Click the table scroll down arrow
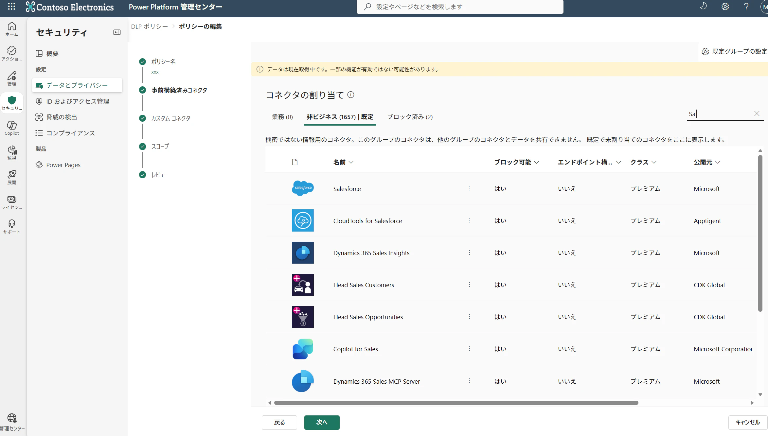The height and width of the screenshot is (436, 768). pyautogui.click(x=760, y=394)
